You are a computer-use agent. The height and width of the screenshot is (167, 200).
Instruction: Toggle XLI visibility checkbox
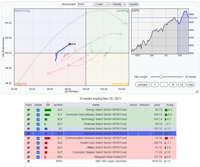pyautogui.click(x=38, y=129)
